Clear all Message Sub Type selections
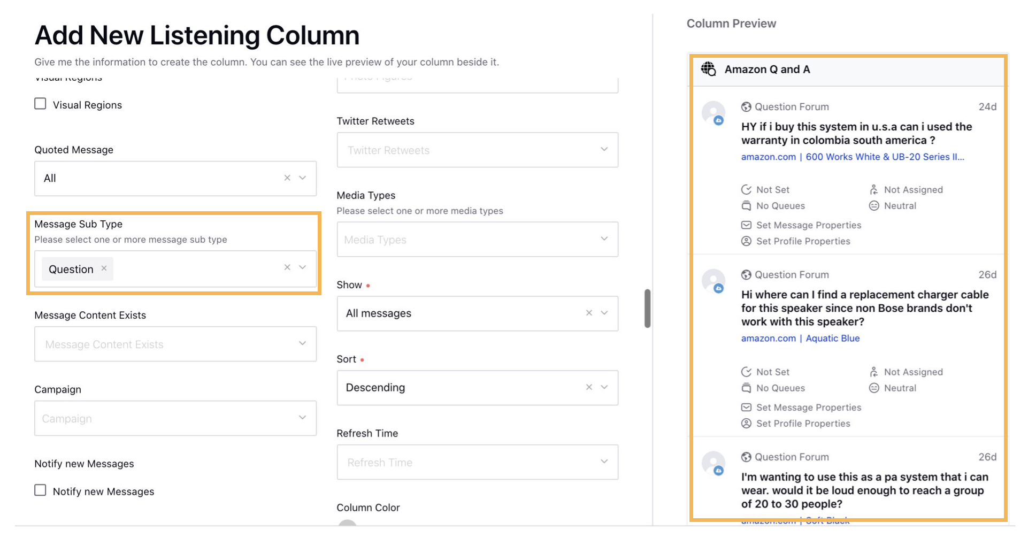 coord(287,267)
